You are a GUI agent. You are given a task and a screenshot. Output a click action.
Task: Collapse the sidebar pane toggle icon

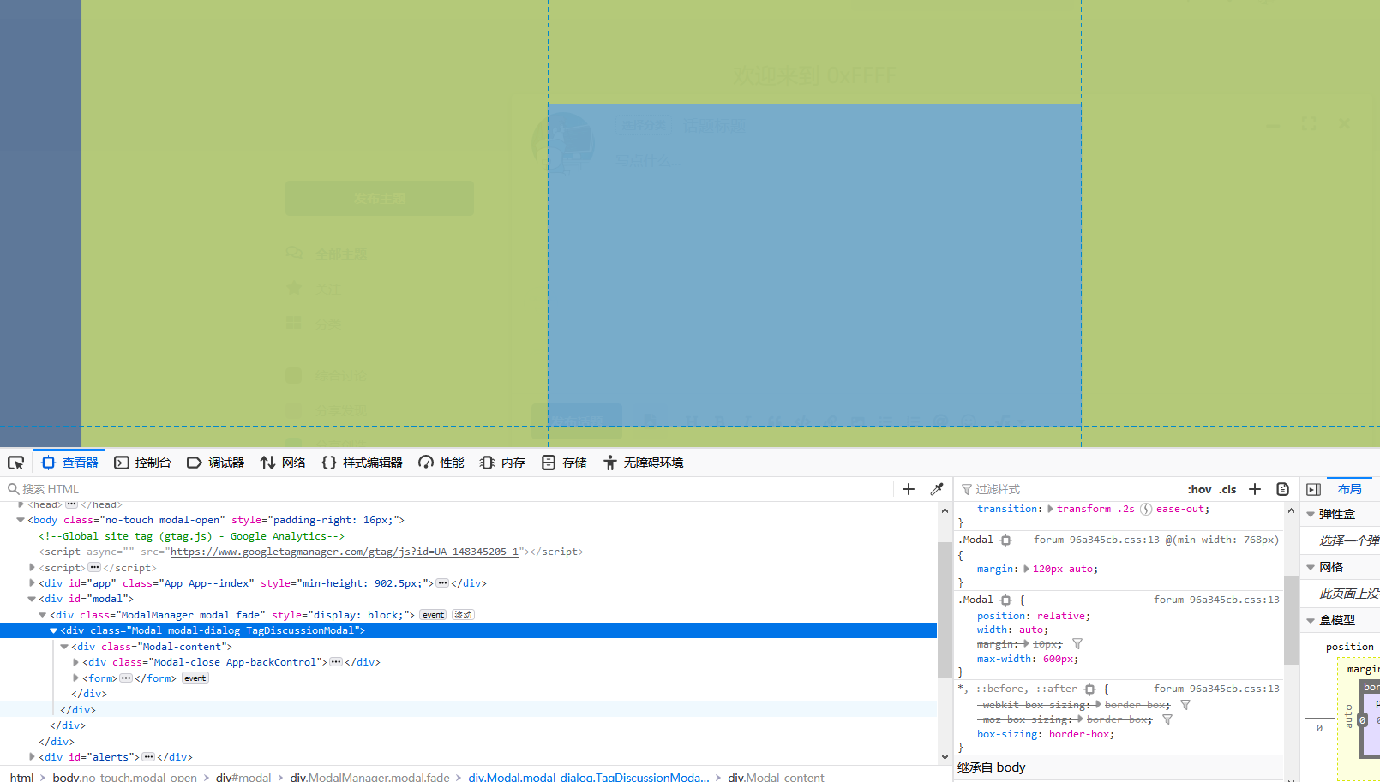click(x=1313, y=489)
